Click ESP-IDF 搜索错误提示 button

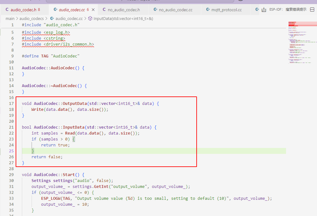[x=288, y=9]
